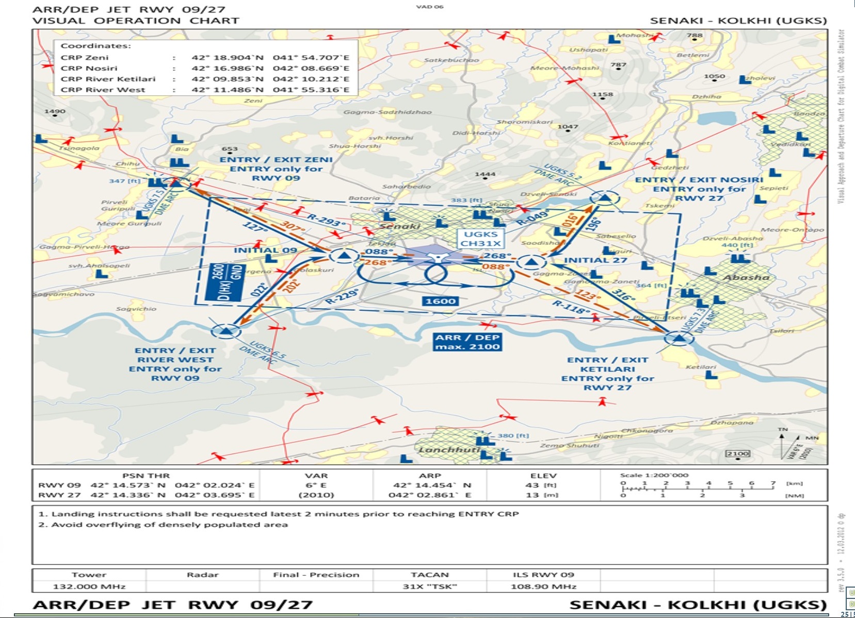Click the boxed 2100 elevation marker
855x618 pixels.
(737, 454)
